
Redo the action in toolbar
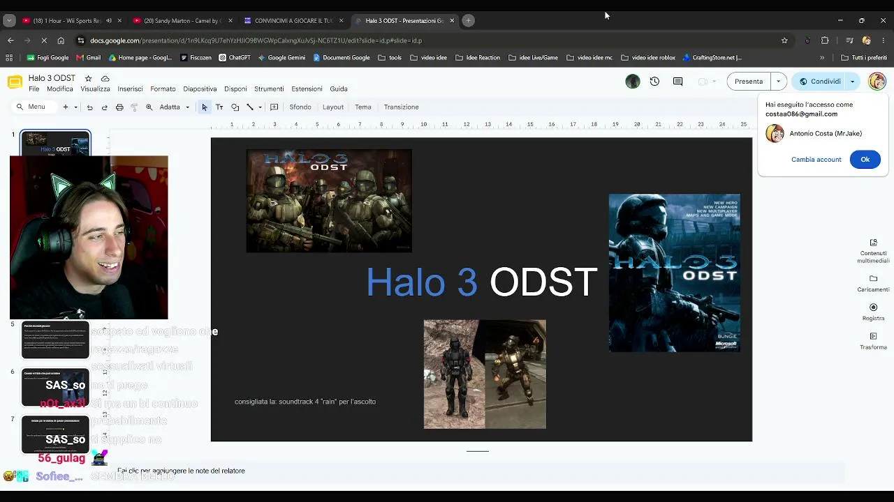coord(105,107)
